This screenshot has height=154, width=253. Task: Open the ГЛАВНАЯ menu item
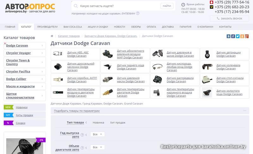click(x=10, y=27)
